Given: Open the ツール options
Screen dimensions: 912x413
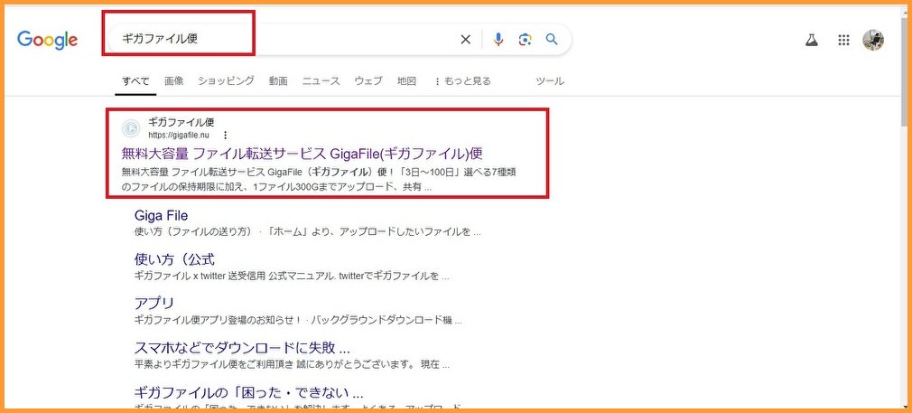Looking at the screenshot, I should (550, 81).
